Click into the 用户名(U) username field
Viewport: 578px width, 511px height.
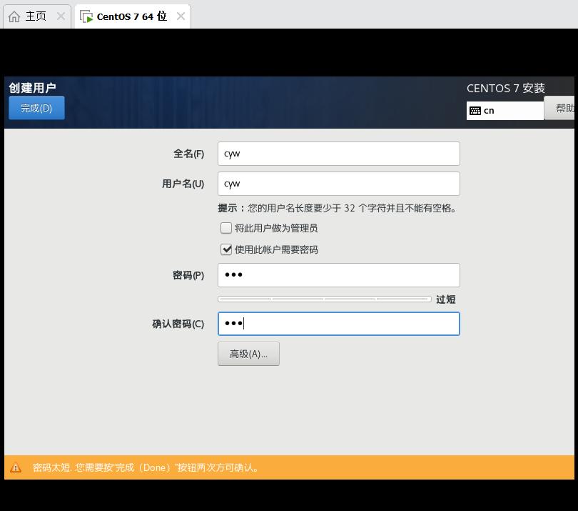click(339, 184)
